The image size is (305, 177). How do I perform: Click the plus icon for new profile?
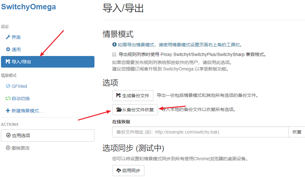click(x=8, y=111)
